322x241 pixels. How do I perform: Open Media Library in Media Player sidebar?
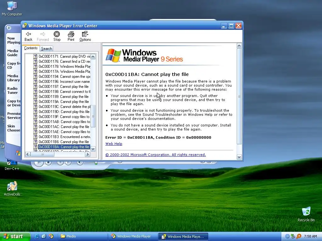click(14, 78)
